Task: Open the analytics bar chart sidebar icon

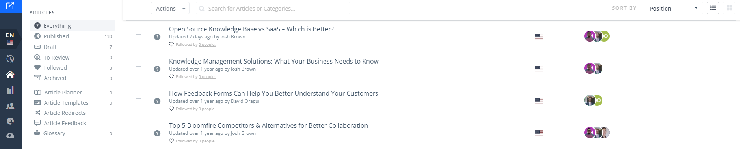Action: point(10,90)
